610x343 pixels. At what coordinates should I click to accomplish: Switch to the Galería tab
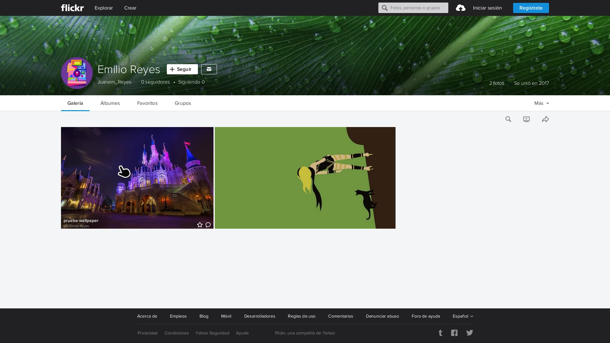75,103
